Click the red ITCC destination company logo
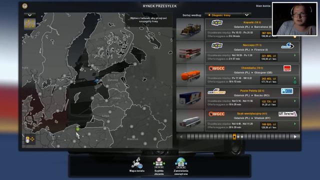 click(287, 68)
